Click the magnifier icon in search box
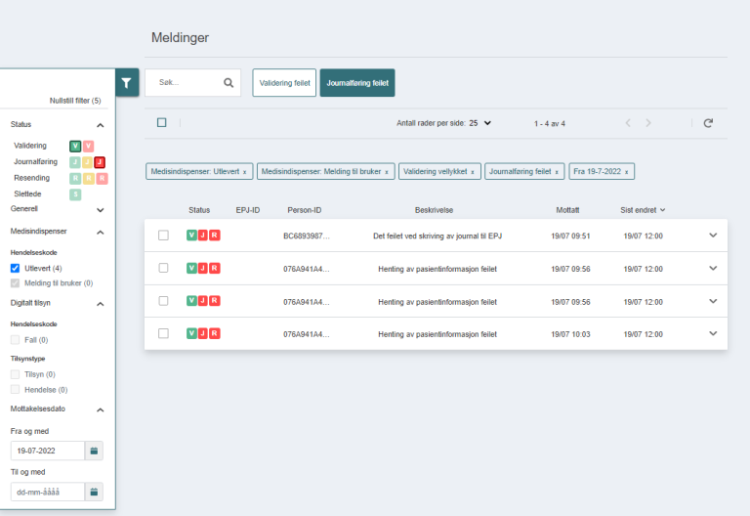The width and height of the screenshot is (750, 516). [x=229, y=83]
